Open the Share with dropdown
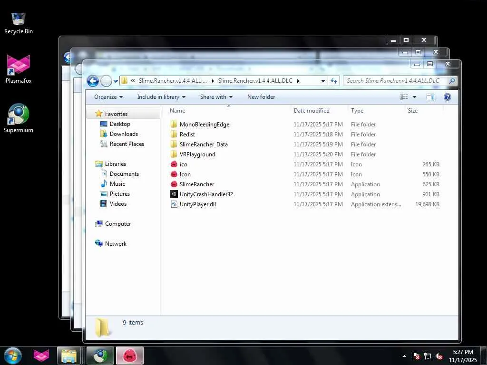 coord(216,97)
